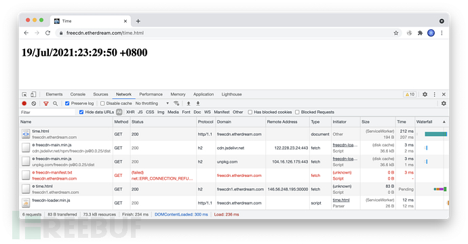Switch to the Sources tab
Viewport: 468px width, 244px height.
[x=100, y=94]
